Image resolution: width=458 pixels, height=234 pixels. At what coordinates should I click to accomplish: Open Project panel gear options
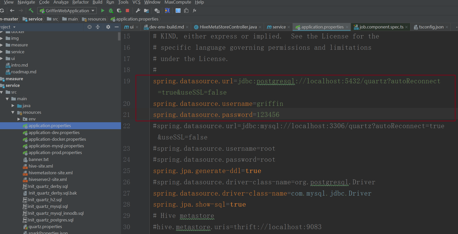point(108,27)
